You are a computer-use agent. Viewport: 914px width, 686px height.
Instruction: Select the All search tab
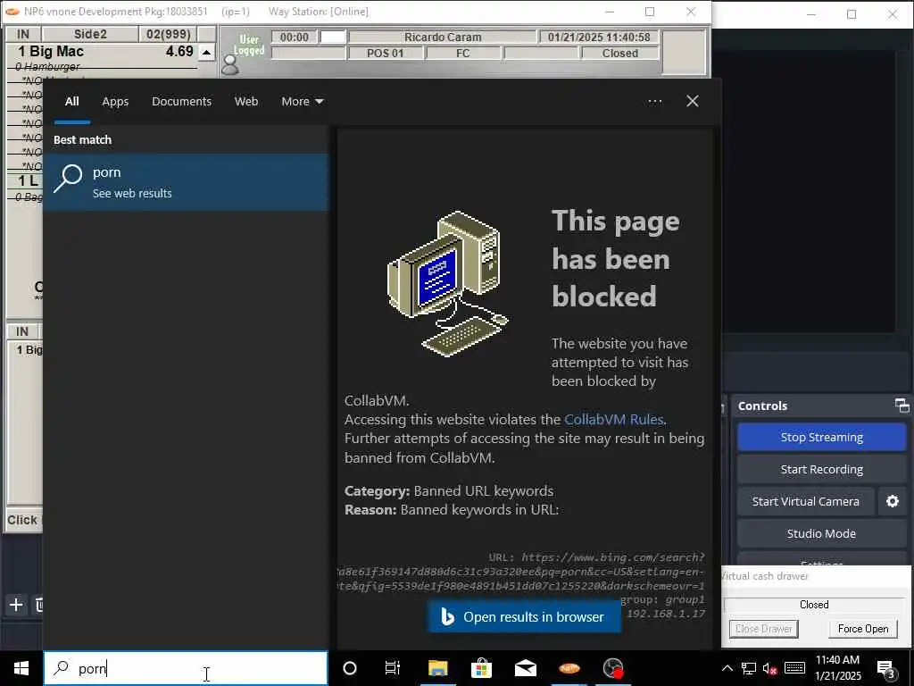pyautogui.click(x=71, y=102)
